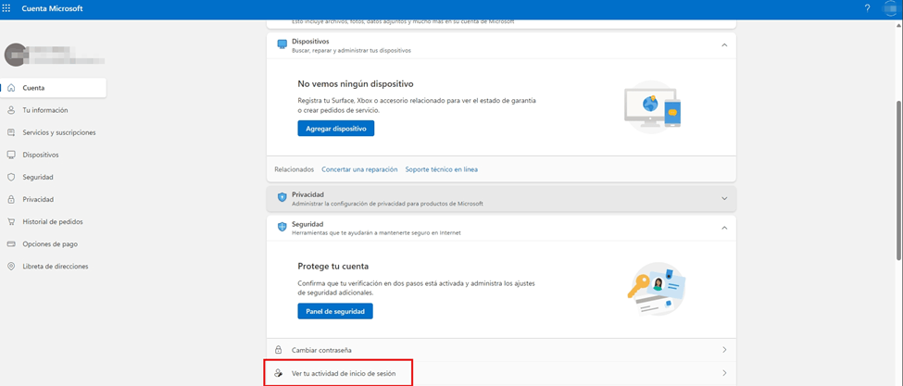
Task: Open Libreta de direcciones in sidebar
Action: pos(54,267)
